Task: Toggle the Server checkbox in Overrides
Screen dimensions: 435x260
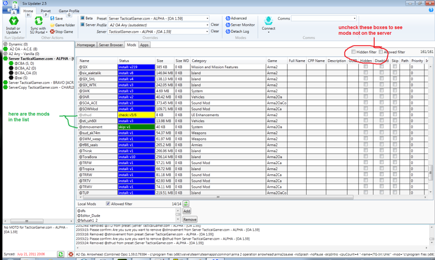Action: tap(82, 25)
